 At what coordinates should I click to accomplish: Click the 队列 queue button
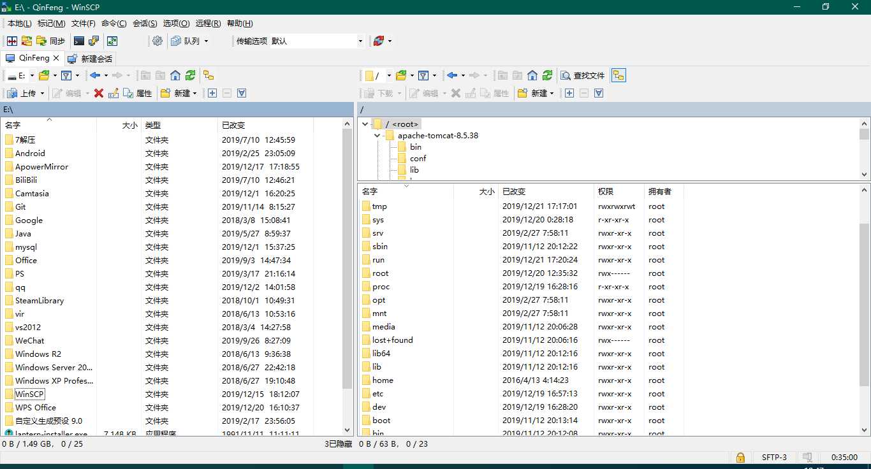coord(186,41)
